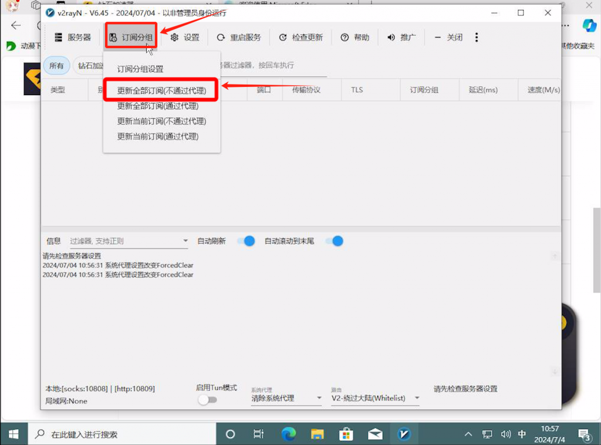601x445 pixels.
Task: Sort by 类型 column header
Action: tap(58, 90)
